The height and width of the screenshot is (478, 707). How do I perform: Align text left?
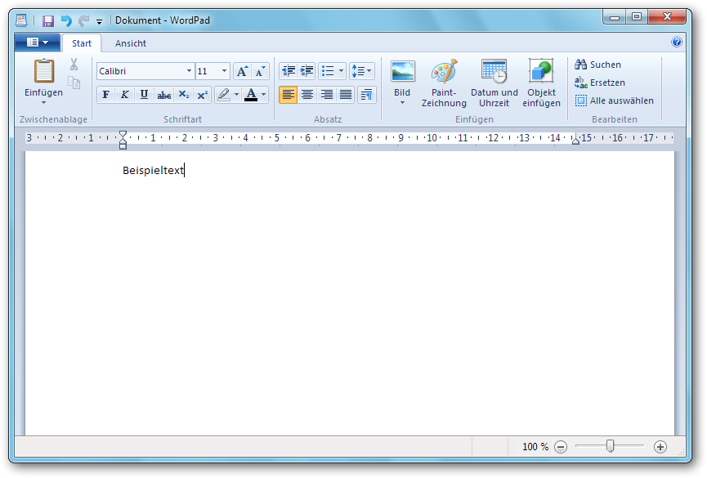289,95
